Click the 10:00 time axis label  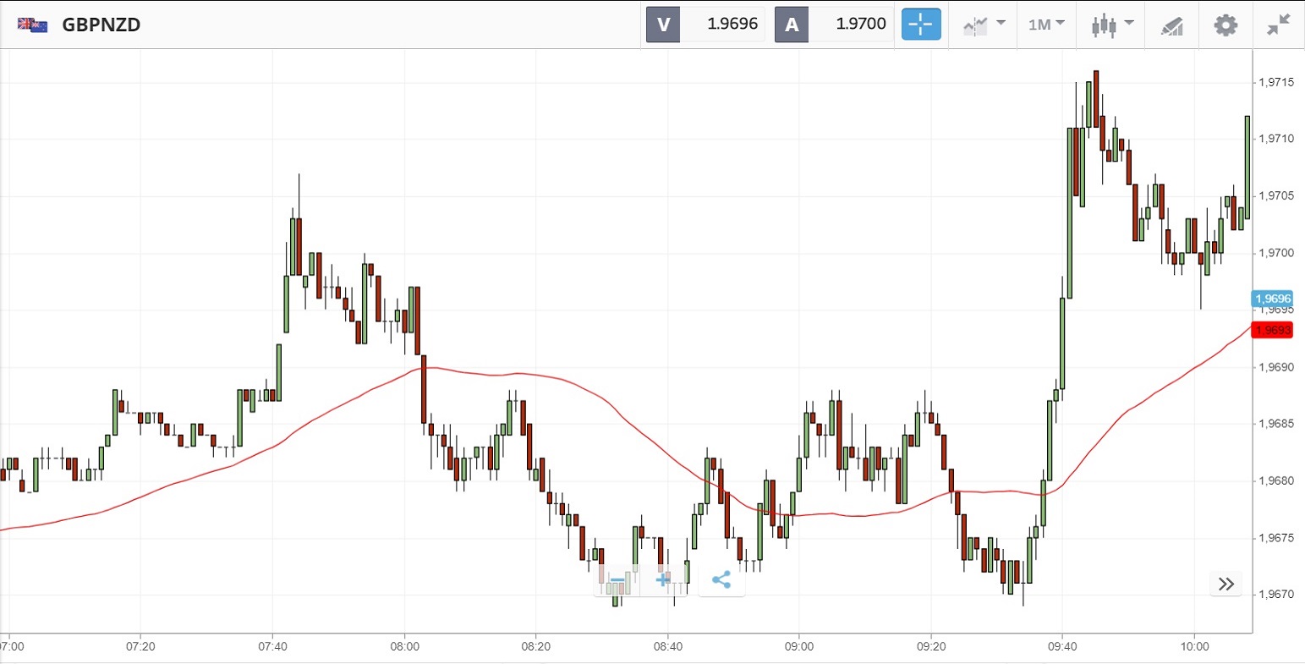coord(1194,647)
